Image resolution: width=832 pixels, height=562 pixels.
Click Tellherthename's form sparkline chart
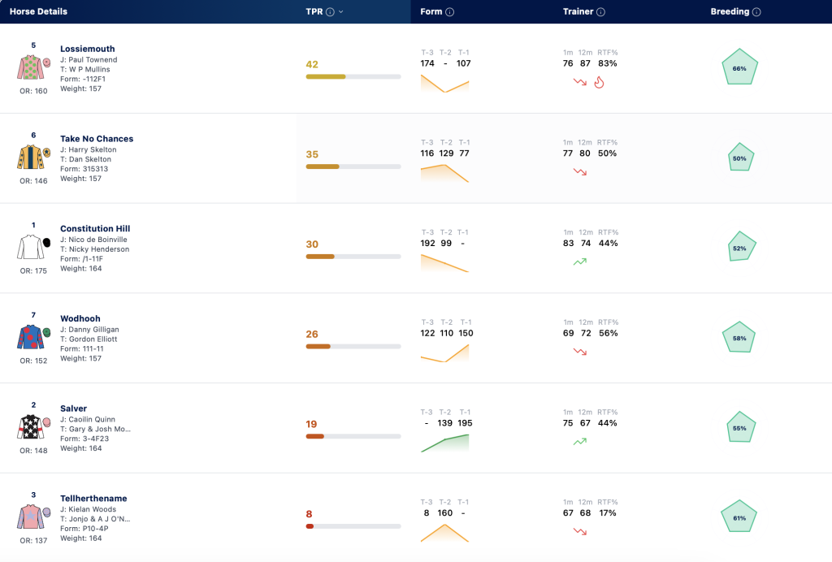click(x=444, y=533)
